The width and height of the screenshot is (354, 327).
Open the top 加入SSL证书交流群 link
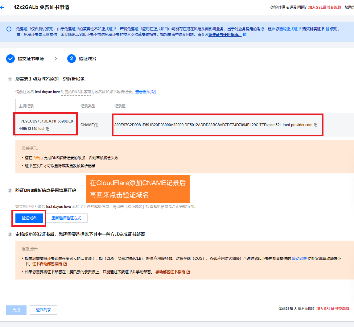pyautogui.click(x=324, y=7)
